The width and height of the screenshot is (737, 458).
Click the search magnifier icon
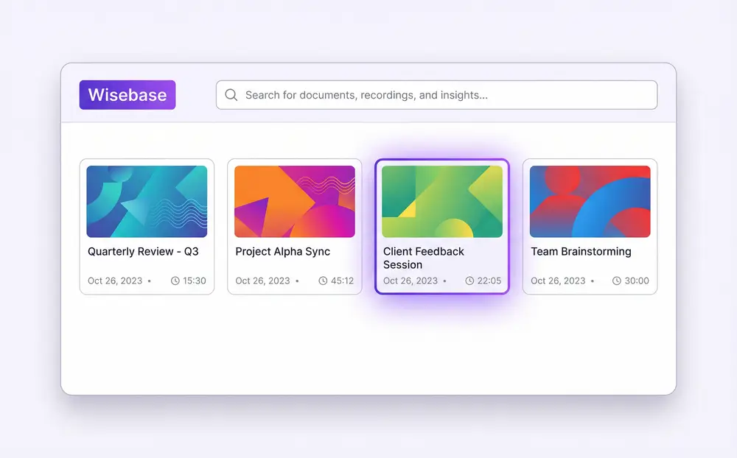coord(231,95)
